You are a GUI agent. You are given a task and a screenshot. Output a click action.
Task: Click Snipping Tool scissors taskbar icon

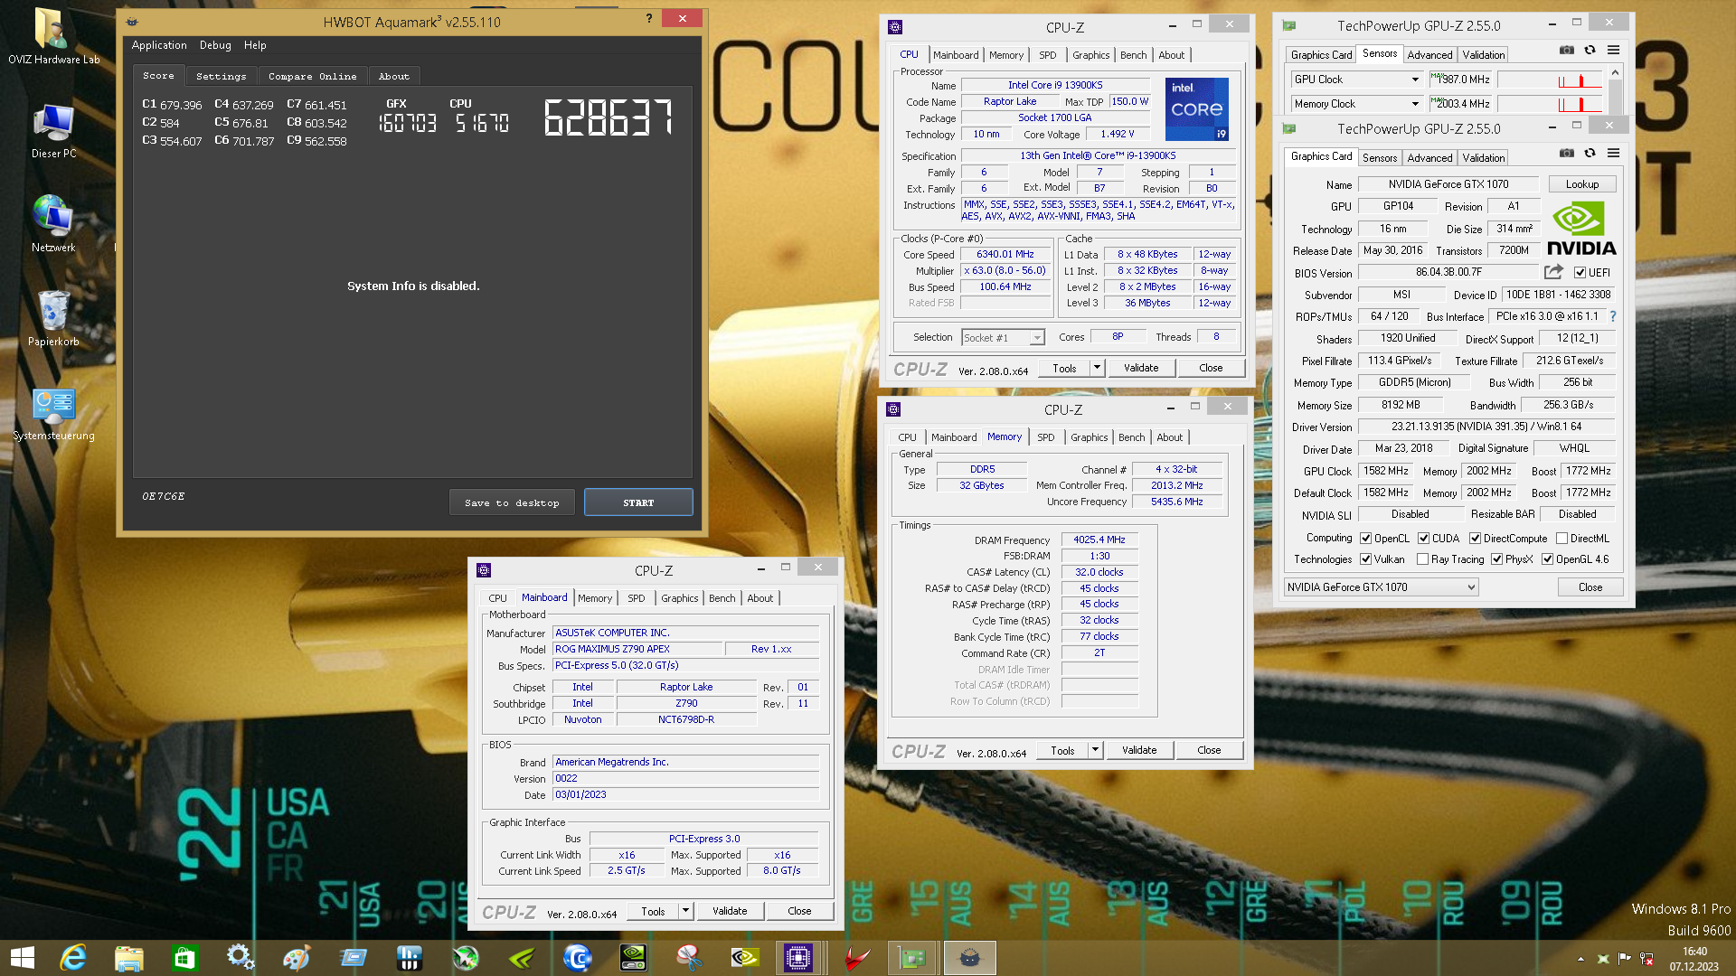(x=689, y=958)
